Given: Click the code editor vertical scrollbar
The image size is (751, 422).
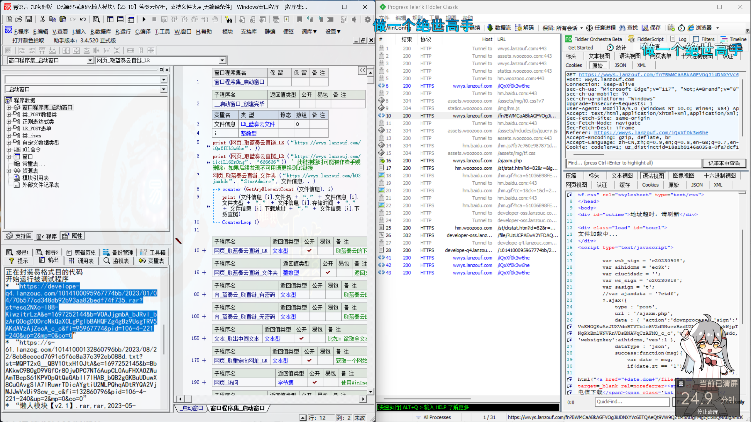Looking at the screenshot, I should tap(371, 234).
